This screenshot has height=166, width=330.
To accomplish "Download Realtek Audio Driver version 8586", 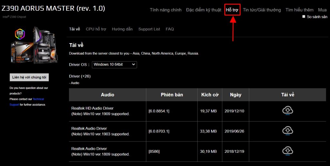I will [287, 151].
